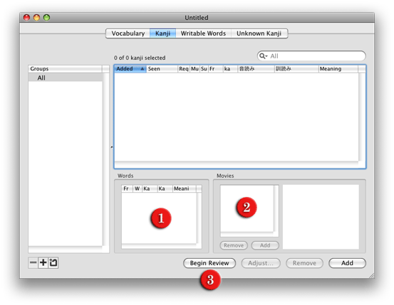Sort by the Seen column header
394x305 pixels.
tap(162, 69)
